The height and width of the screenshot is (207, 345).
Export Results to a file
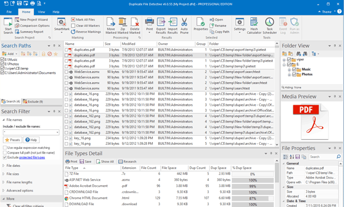161,26
